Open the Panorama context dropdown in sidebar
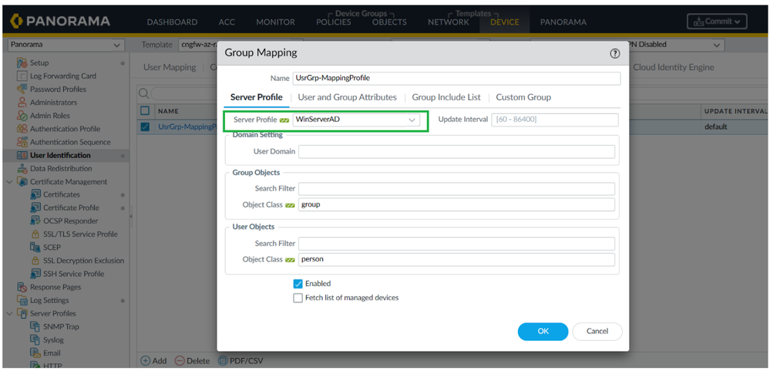Image resolution: width=770 pixels, height=371 pixels. tap(65, 45)
